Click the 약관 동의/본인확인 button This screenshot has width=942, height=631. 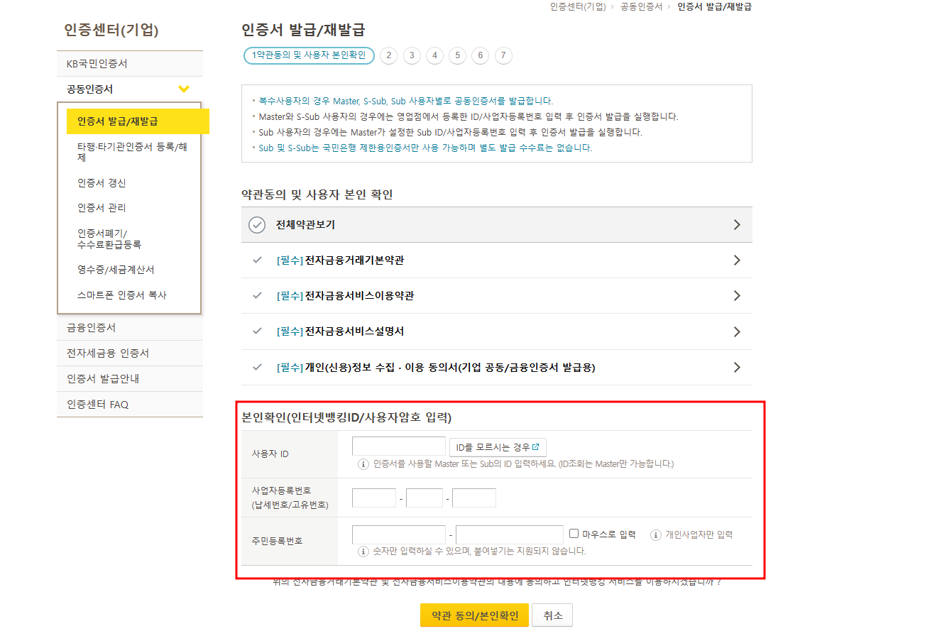coord(474,615)
